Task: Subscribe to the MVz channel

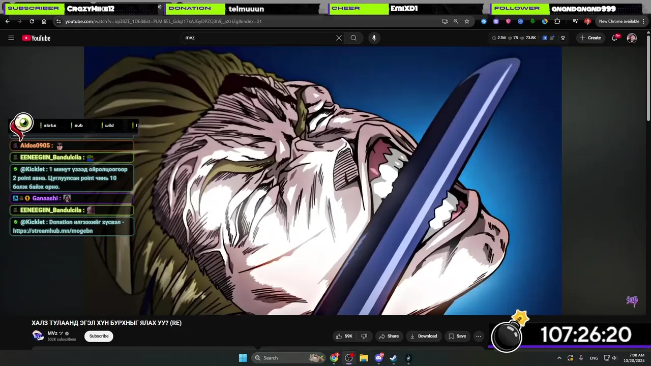Action: tap(99, 336)
